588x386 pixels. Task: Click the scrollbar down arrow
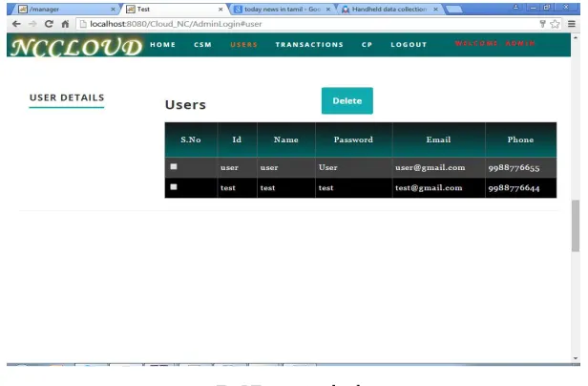coord(576,358)
